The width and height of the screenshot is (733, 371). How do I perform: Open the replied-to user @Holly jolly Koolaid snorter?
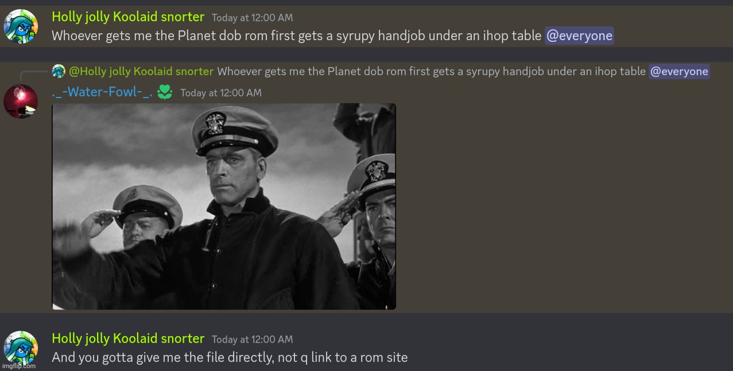tap(141, 71)
